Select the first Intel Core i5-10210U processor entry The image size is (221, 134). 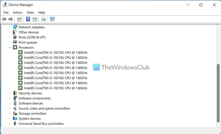point(56,53)
